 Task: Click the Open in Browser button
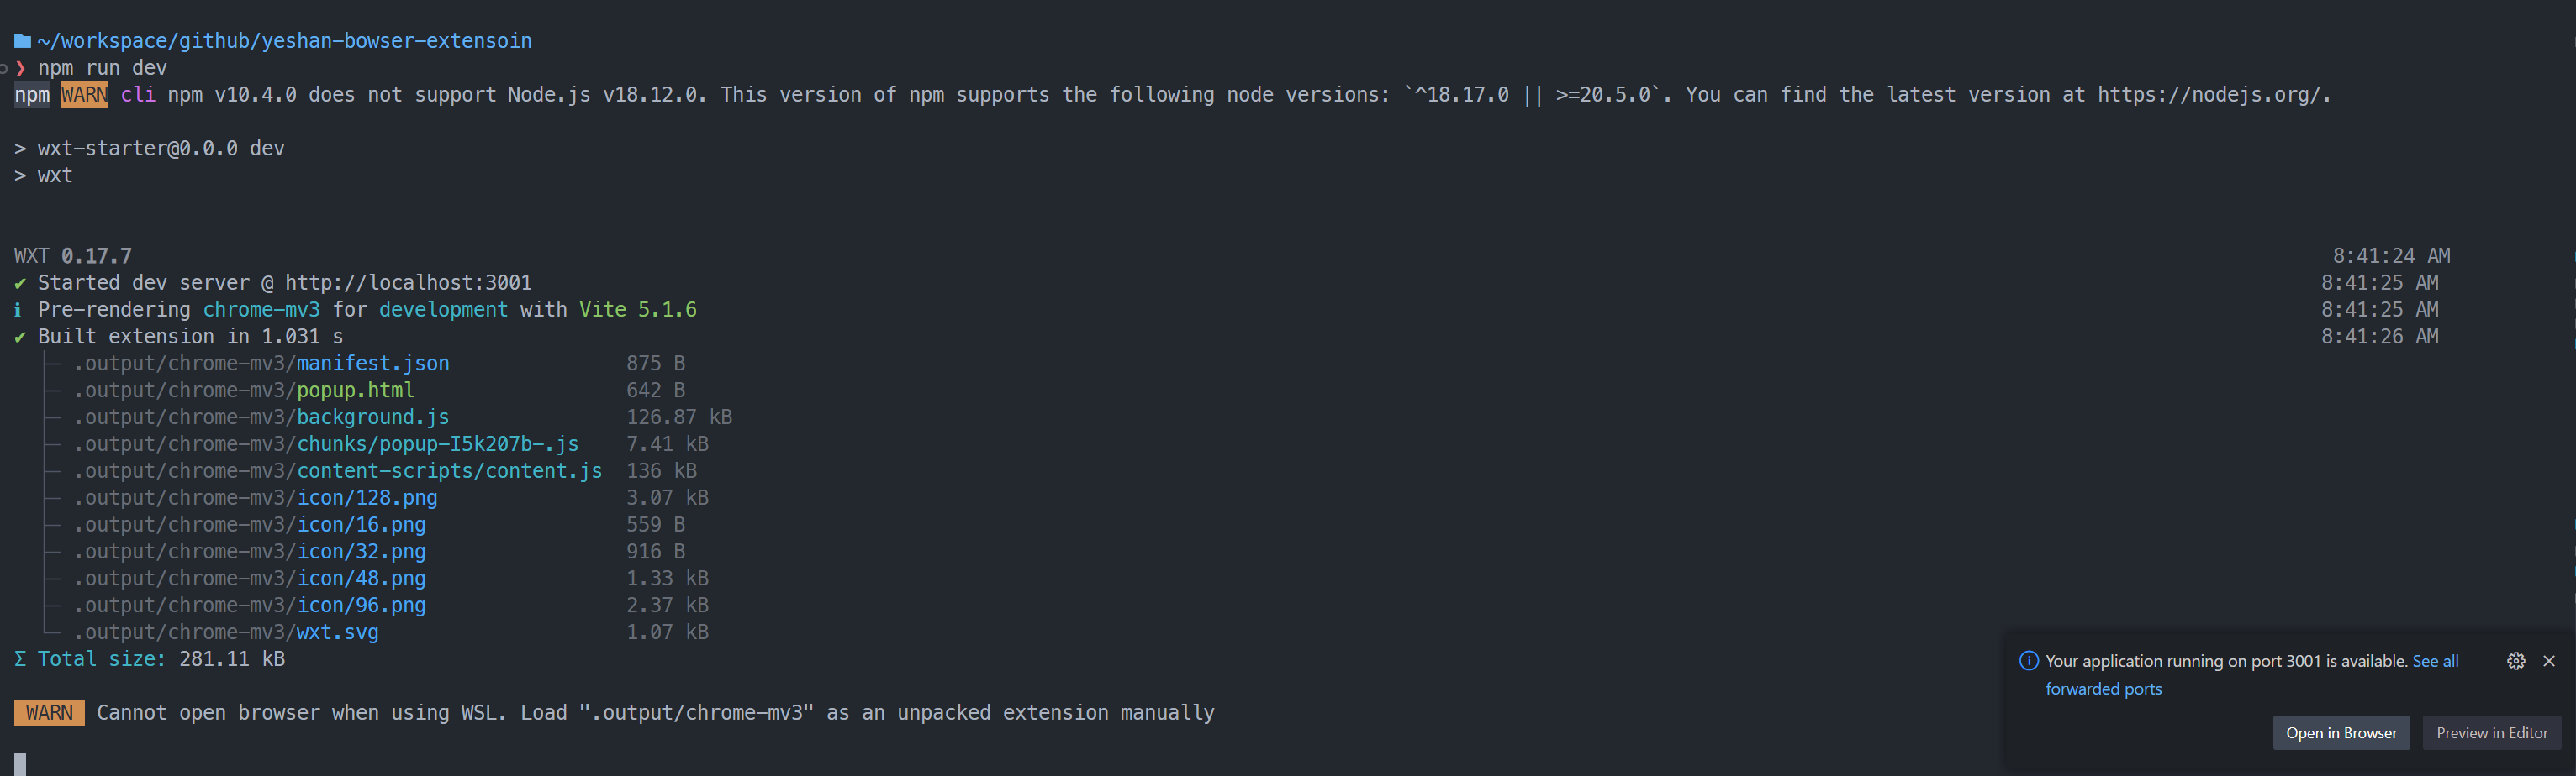(2341, 732)
